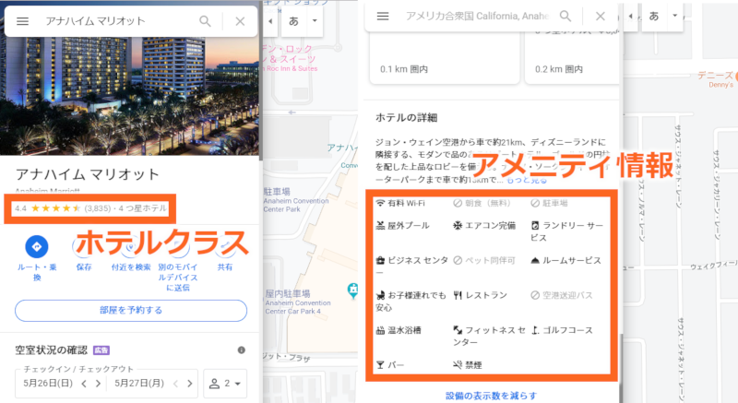Click the 0.1 km 圏内 card
This screenshot has width=738, height=403.
coord(445,59)
